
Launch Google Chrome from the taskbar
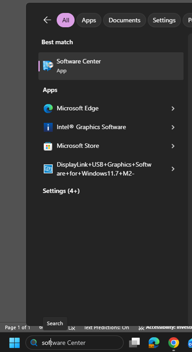coord(174,343)
